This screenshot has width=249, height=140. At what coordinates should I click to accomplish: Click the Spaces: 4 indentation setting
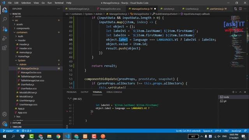(x=207, y=131)
